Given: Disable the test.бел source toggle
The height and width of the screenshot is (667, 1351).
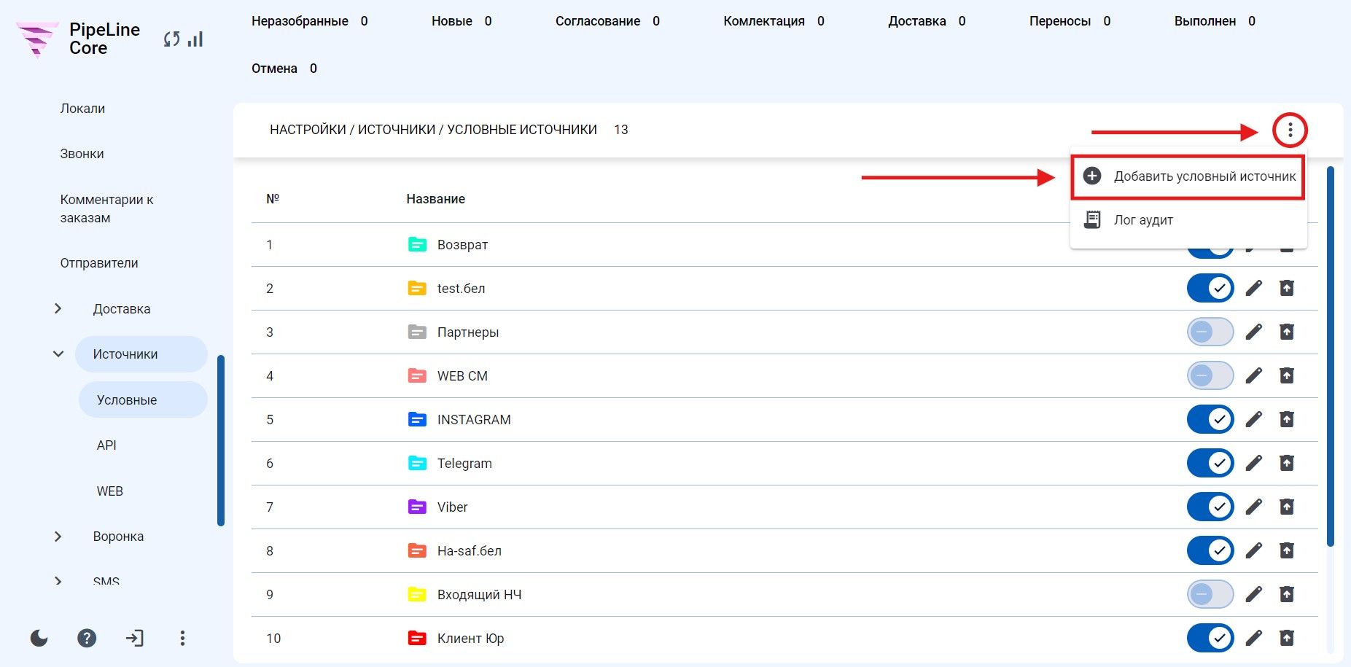Looking at the screenshot, I should tap(1210, 289).
